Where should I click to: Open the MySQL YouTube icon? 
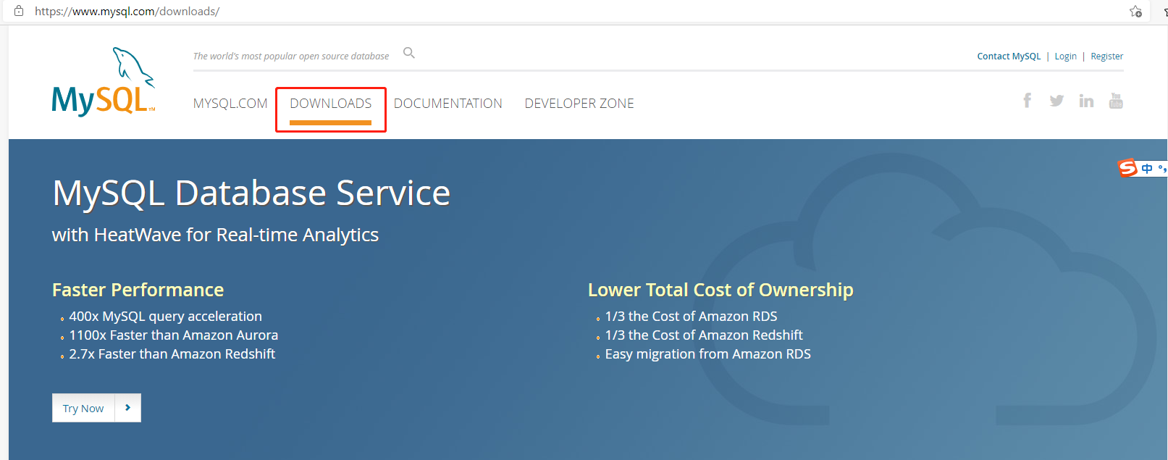(1116, 101)
